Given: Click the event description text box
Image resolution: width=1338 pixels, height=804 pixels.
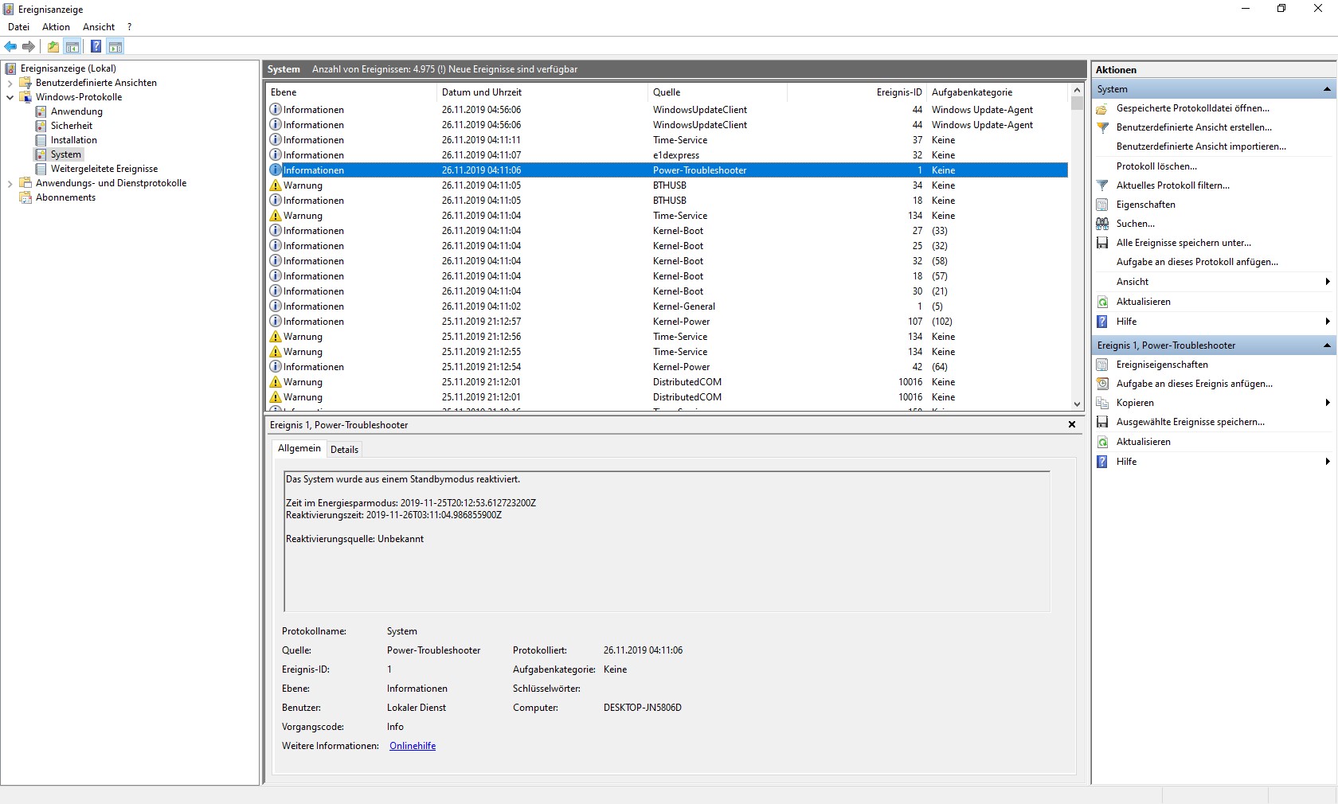Looking at the screenshot, I should [667, 541].
